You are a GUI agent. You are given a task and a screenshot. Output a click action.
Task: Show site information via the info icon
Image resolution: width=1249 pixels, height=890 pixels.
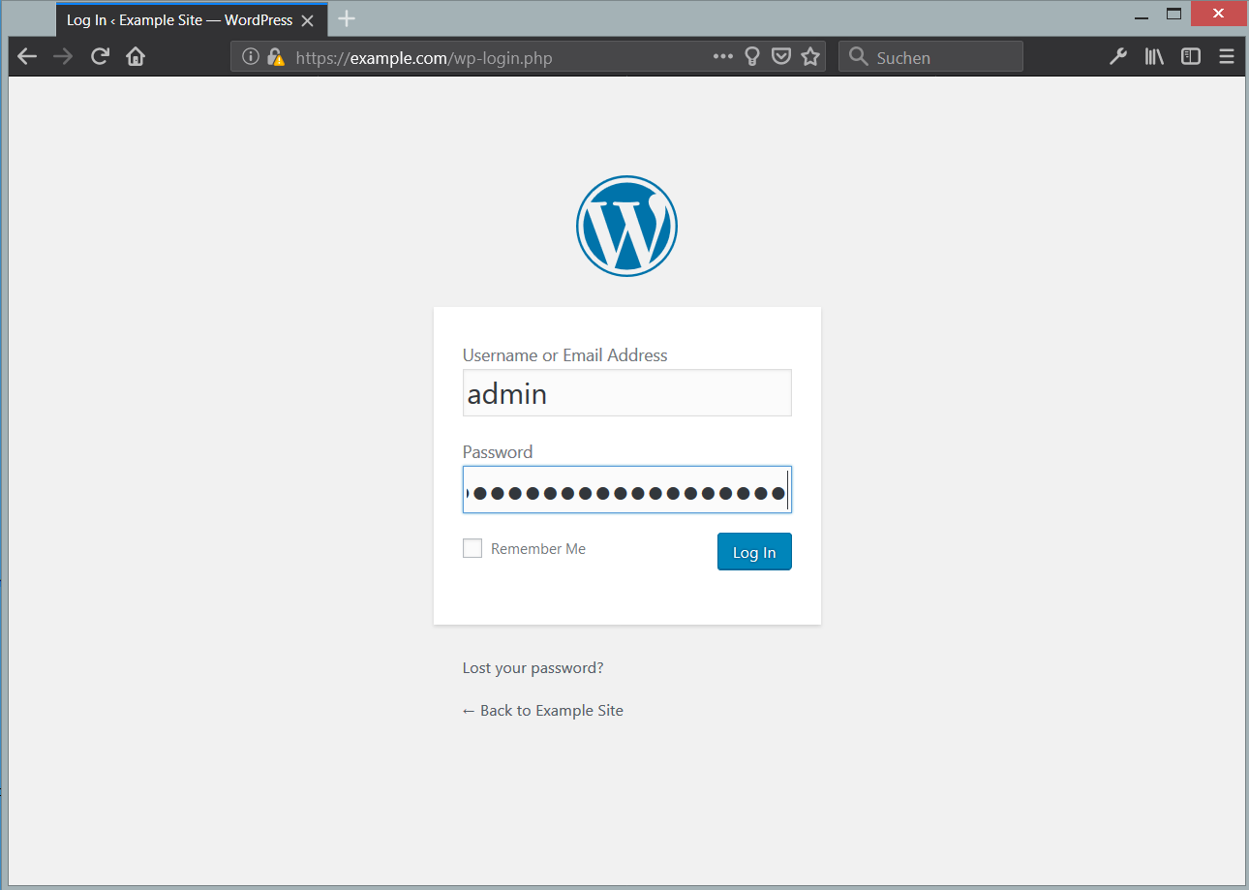point(251,57)
